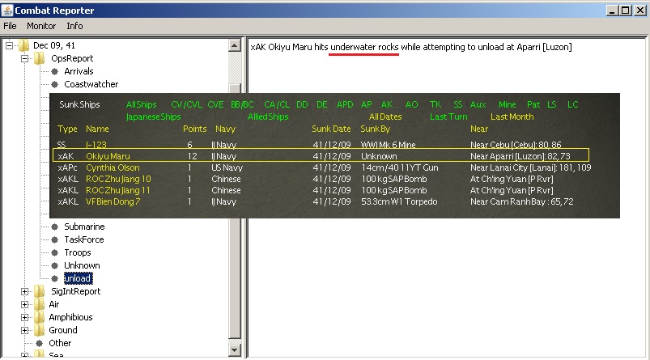Select the unload report entry
650x360 pixels.
tap(78, 278)
